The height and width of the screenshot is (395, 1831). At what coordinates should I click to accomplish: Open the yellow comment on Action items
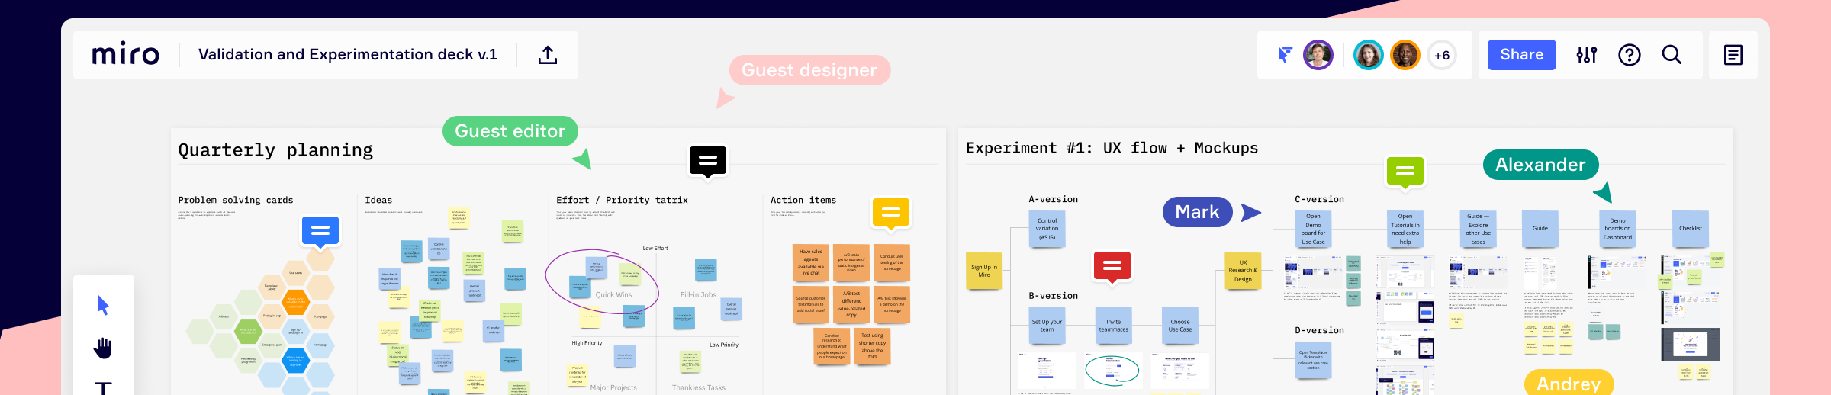[890, 213]
